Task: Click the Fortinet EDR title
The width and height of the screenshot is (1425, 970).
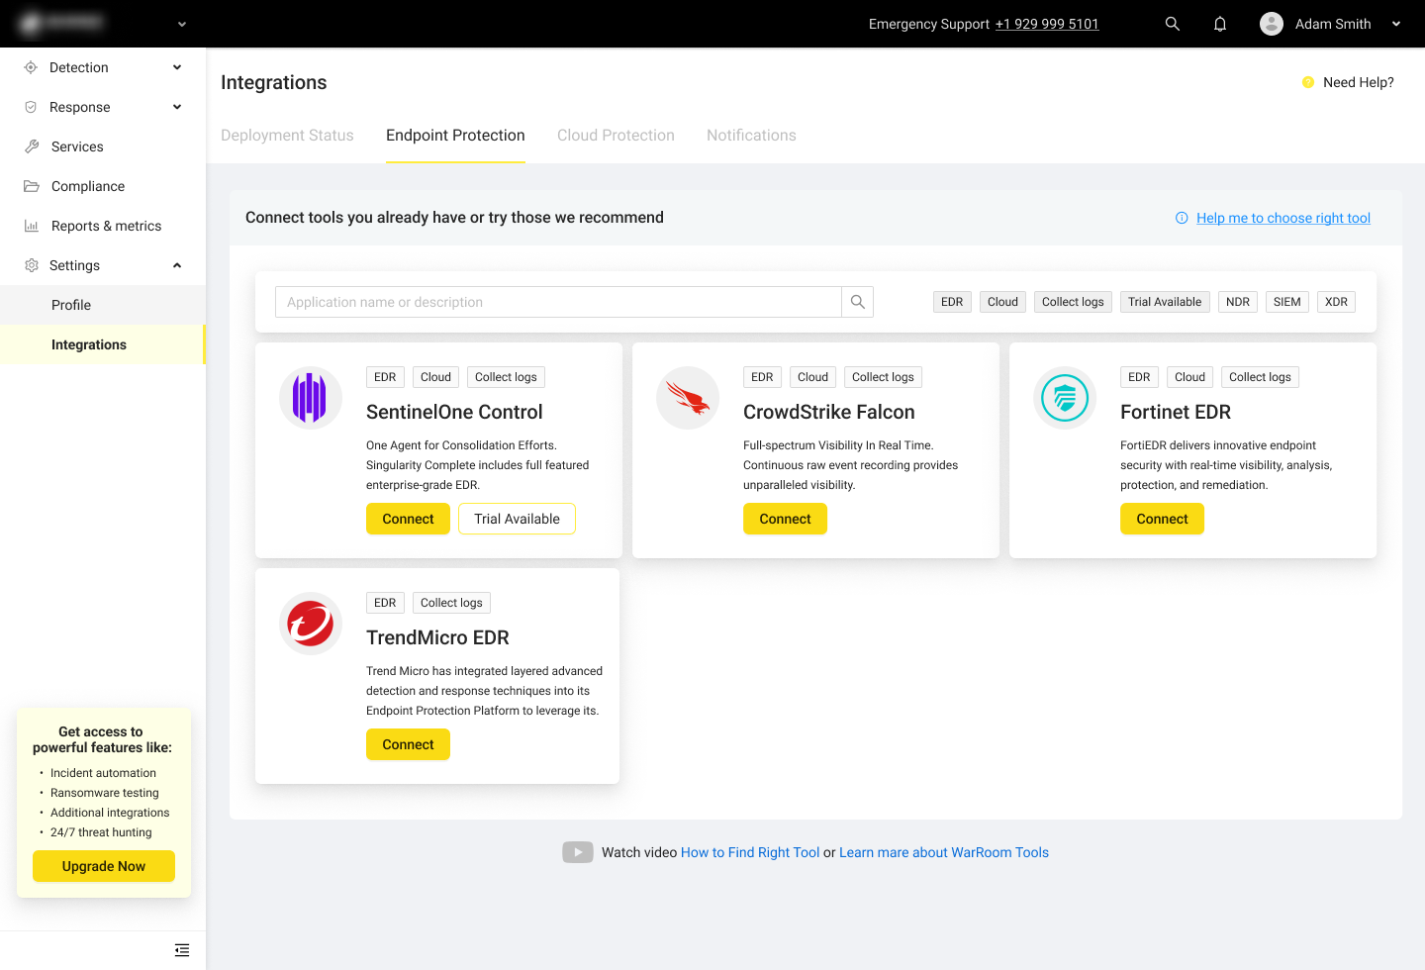Action: [1176, 412]
